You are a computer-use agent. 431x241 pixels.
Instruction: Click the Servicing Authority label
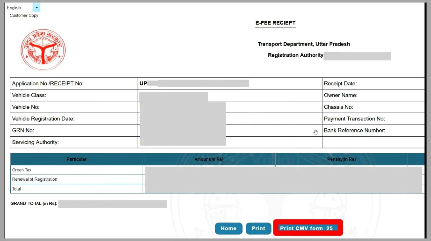(x=35, y=142)
